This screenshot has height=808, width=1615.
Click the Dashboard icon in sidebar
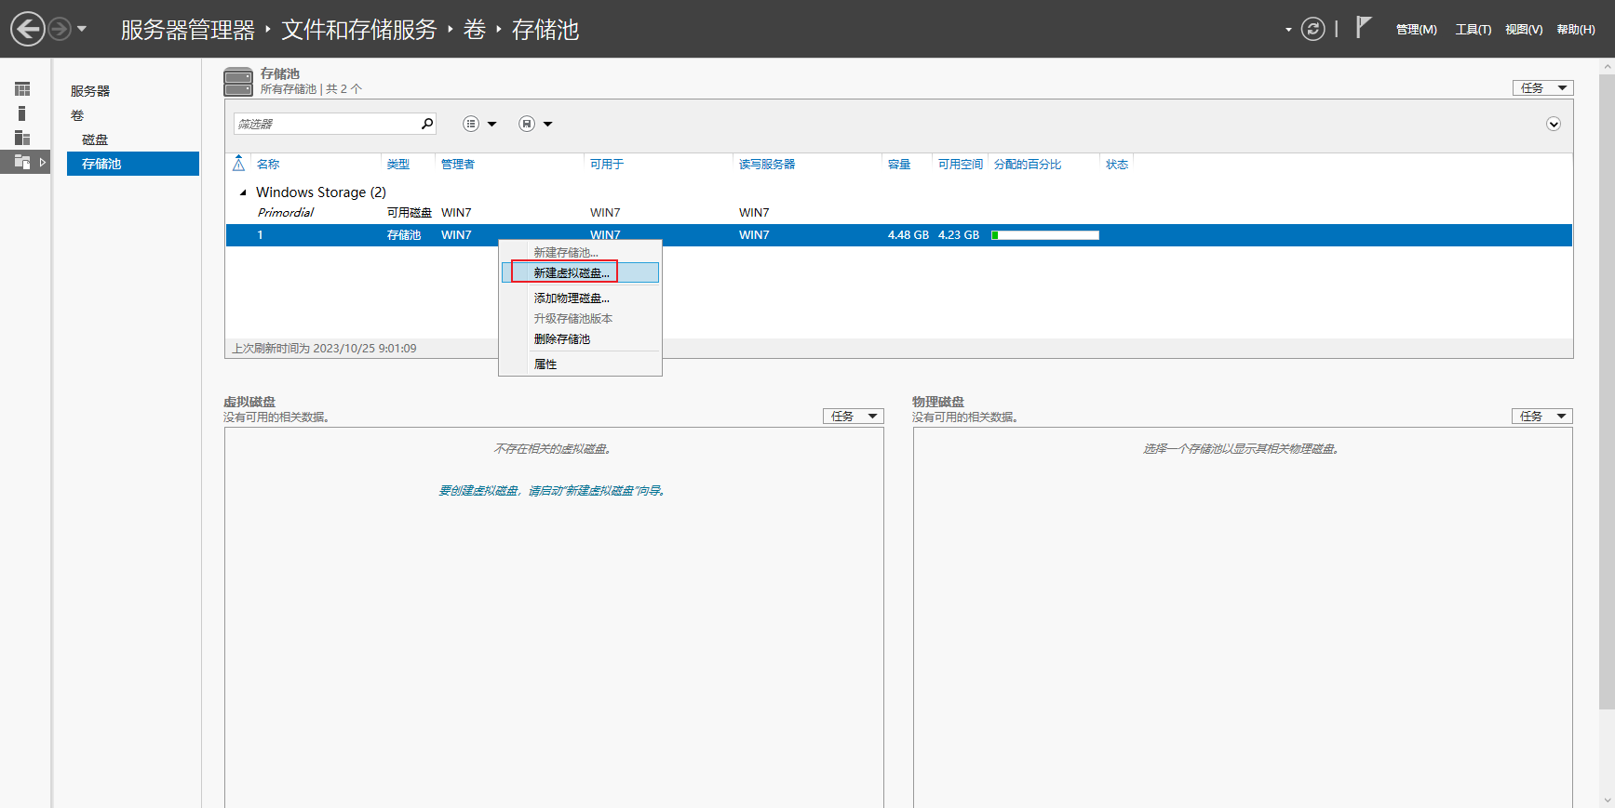(x=22, y=89)
